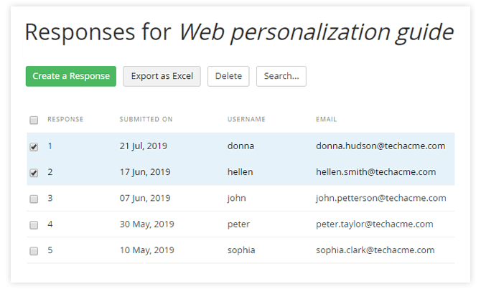This screenshot has width=481, height=289.
Task: Open response number 4 link
Action: pos(50,224)
